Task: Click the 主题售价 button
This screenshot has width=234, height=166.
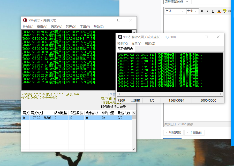Action: [195, 133]
